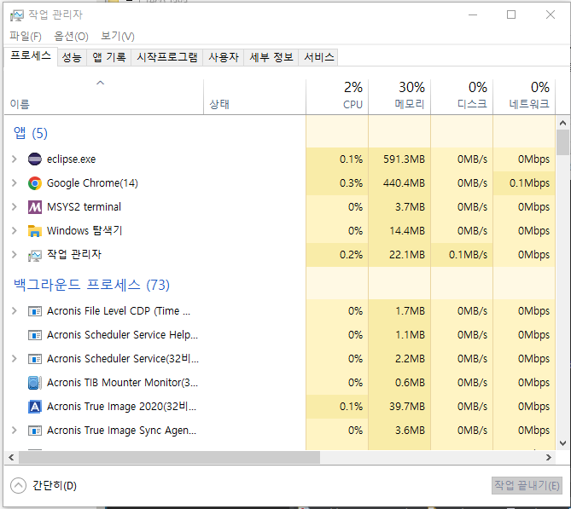
Task: Expand the eclipse.exe process group
Action: (x=15, y=159)
